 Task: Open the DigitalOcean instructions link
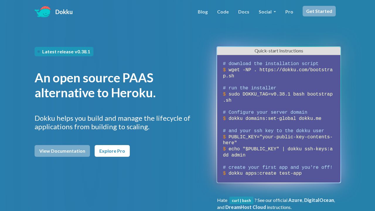coord(319,200)
